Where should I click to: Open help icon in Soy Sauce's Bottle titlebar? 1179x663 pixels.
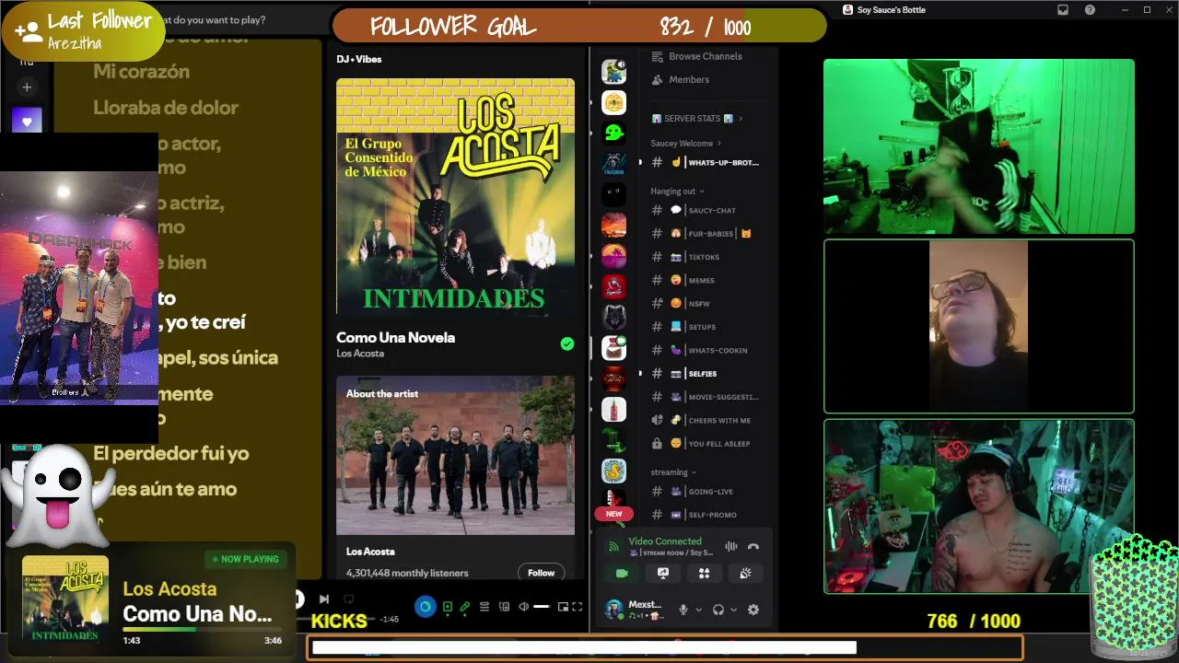click(1090, 10)
